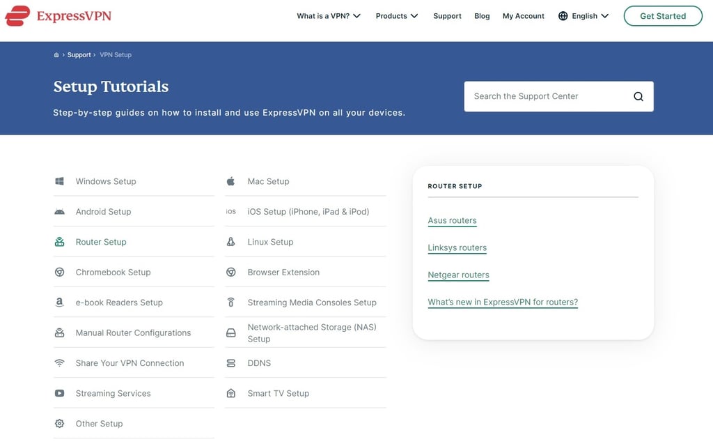The image size is (713, 444).
Task: Open What's new in ExpressVPN for routers?
Action: (x=503, y=302)
